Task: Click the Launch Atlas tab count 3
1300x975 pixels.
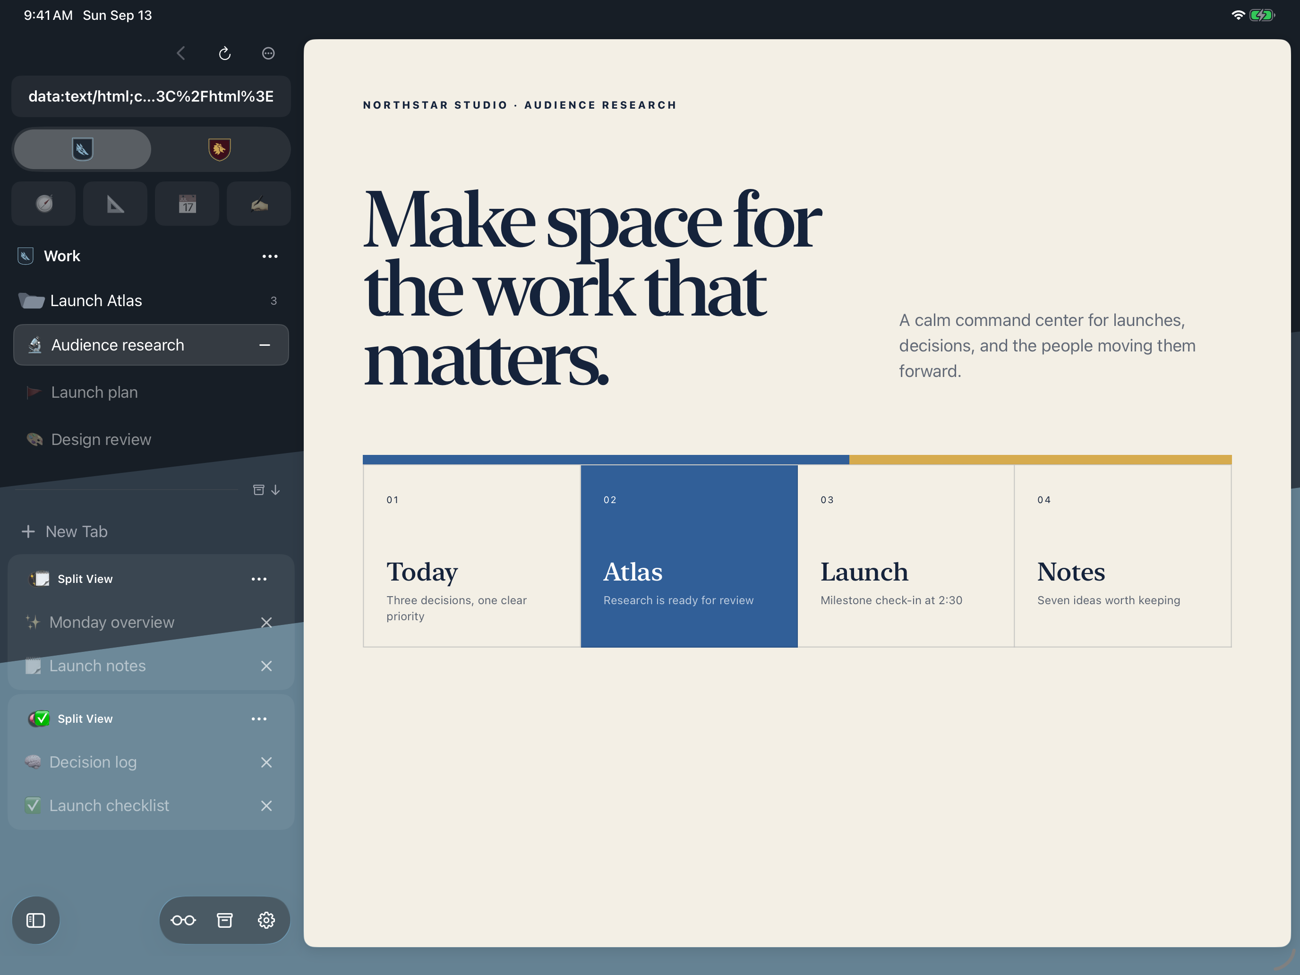Action: [x=274, y=301]
